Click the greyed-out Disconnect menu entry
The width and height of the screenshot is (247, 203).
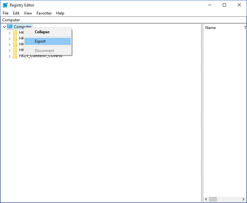[47, 51]
